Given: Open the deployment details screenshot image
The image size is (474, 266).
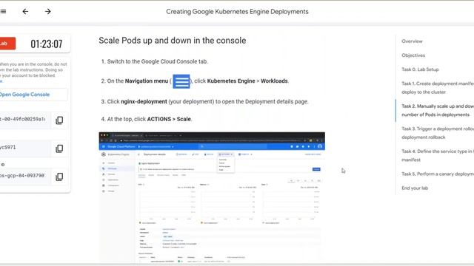Looking at the screenshot, I should tap(212, 197).
